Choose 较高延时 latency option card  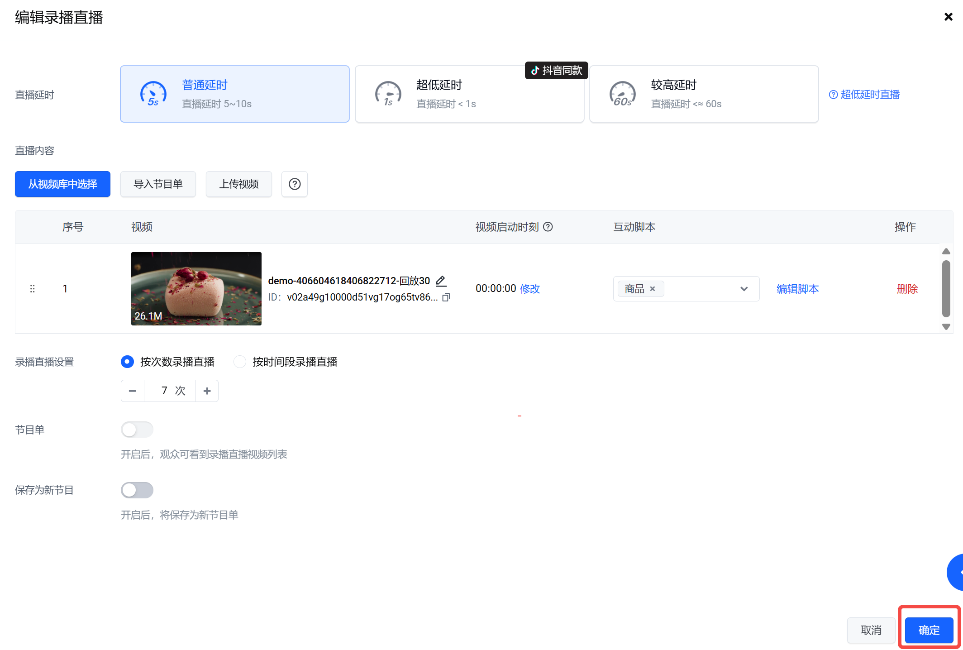[704, 94]
